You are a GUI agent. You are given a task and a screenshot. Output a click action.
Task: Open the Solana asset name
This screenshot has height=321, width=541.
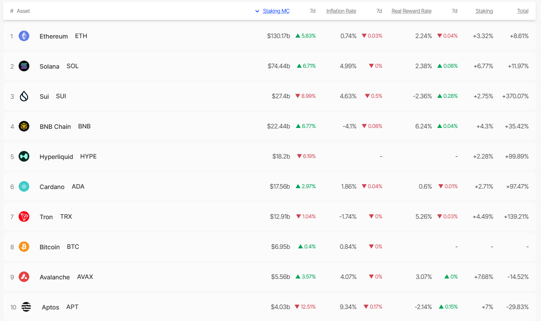[49, 66]
